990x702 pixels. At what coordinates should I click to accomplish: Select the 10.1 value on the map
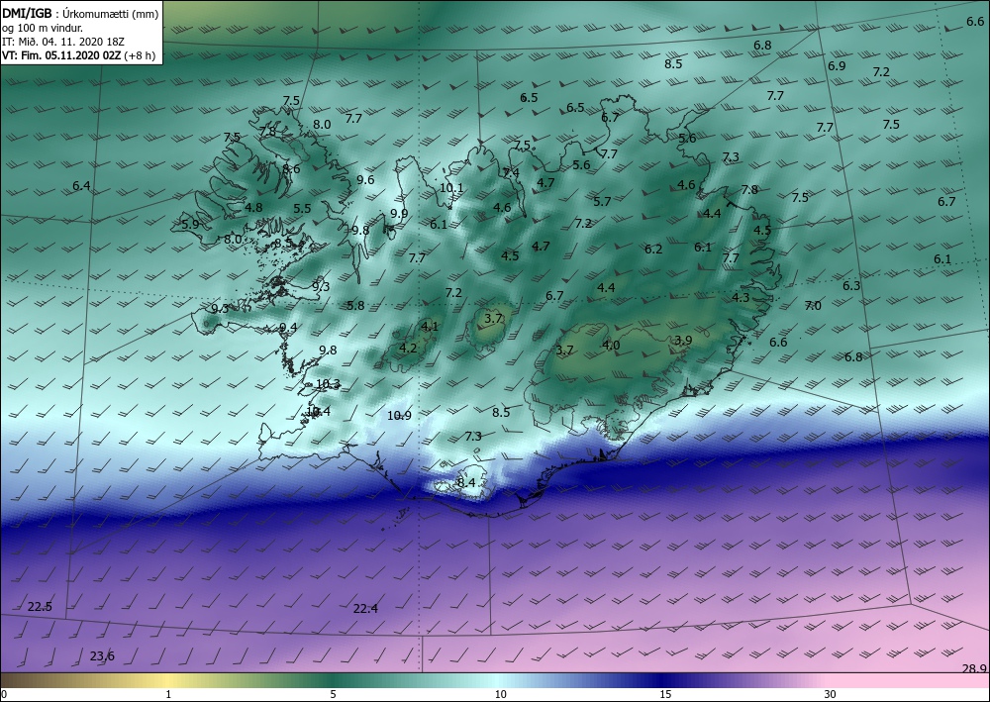[x=451, y=187]
